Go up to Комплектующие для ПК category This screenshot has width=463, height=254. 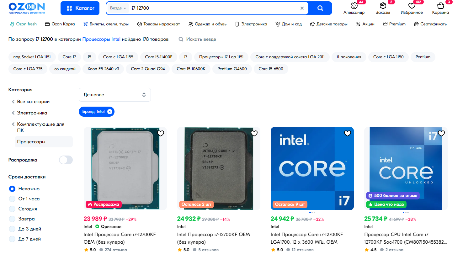point(40,127)
